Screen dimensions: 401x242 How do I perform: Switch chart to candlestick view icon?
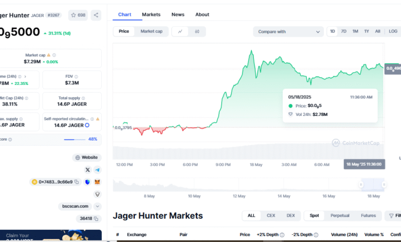coord(197,31)
